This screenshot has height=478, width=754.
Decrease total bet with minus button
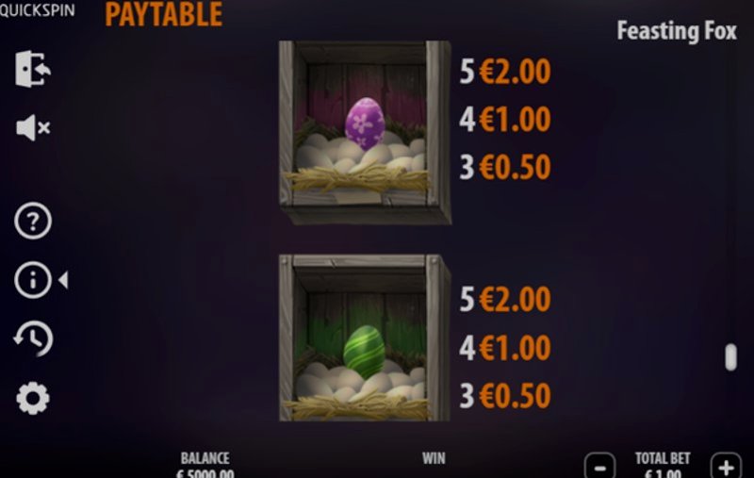coord(599,467)
